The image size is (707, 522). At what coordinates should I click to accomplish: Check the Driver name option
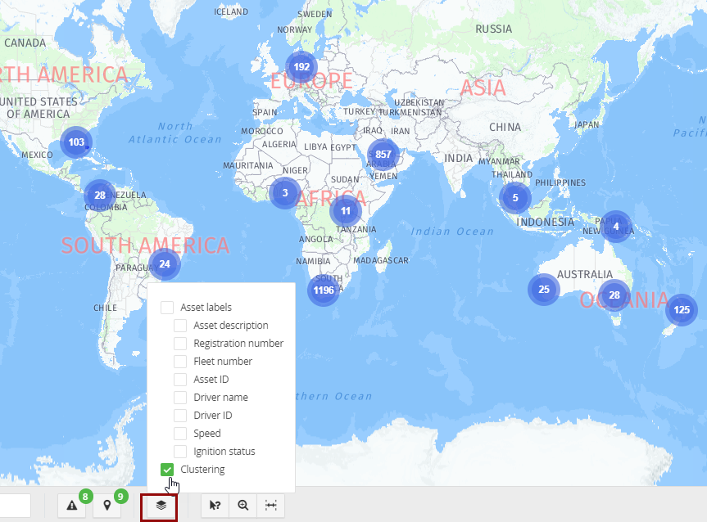pyautogui.click(x=180, y=398)
